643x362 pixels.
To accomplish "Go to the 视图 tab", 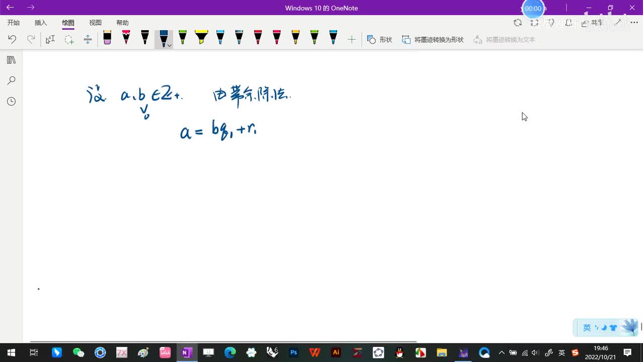I will tap(95, 23).
